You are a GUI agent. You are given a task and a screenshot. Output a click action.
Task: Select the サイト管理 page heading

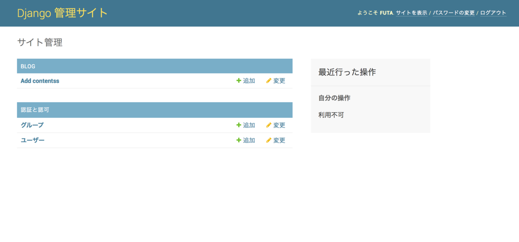40,42
